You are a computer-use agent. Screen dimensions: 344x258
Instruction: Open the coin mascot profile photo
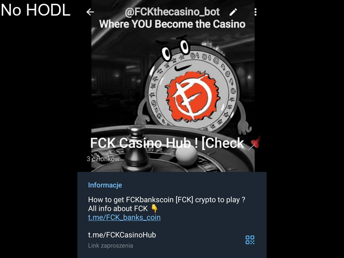173,86
